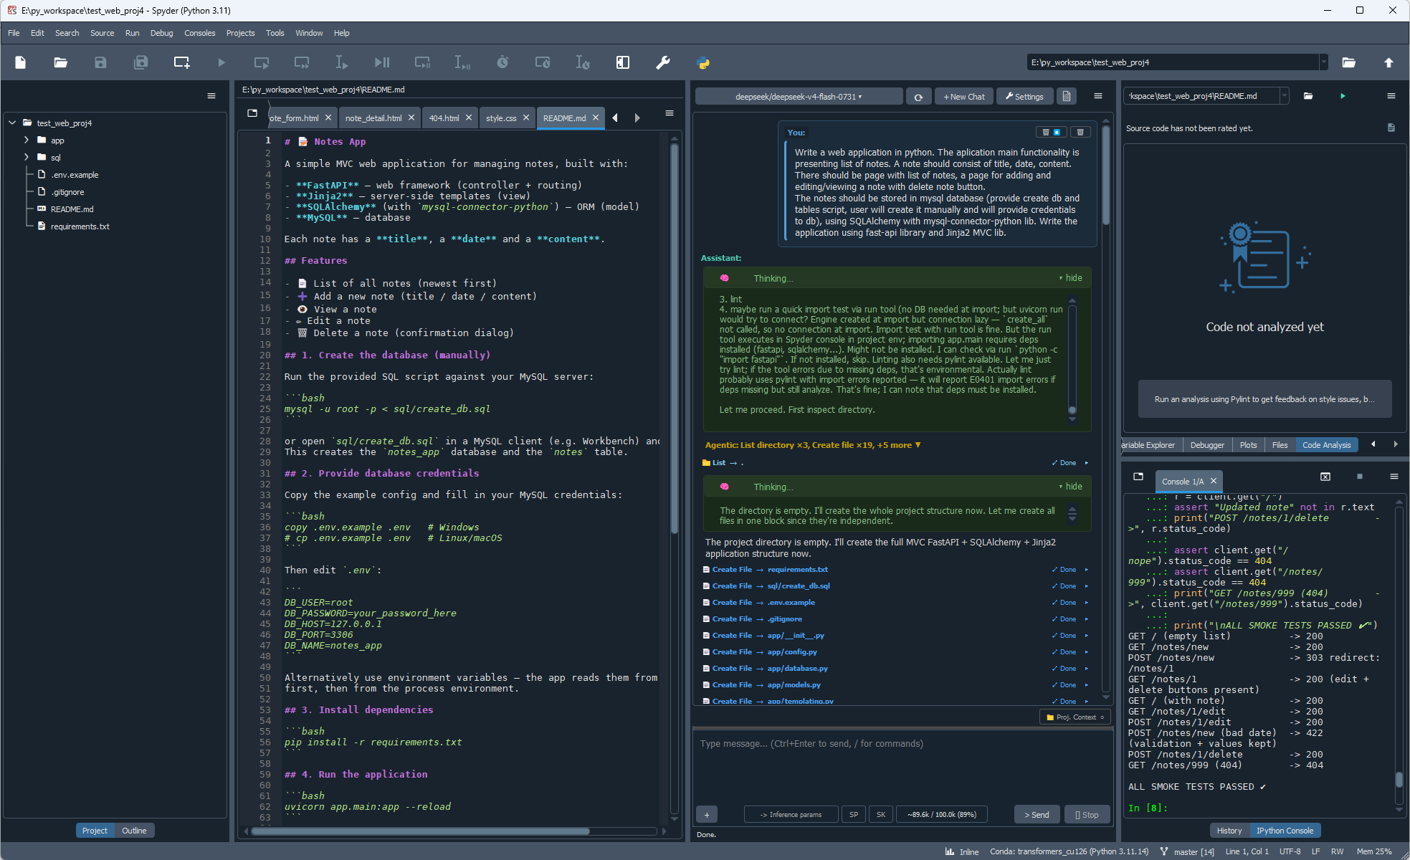
Task: Profile the file with the stopwatch icon
Action: tap(502, 62)
